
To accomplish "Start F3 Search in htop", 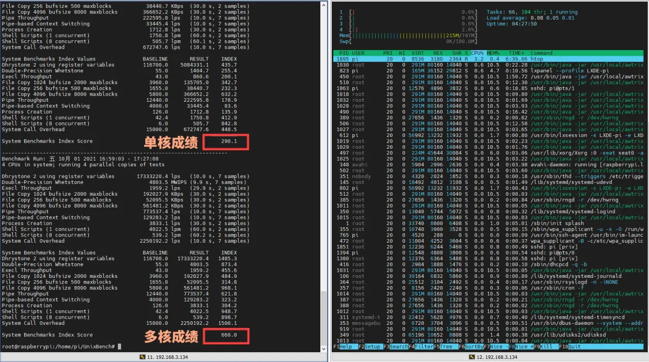I will [395, 347].
